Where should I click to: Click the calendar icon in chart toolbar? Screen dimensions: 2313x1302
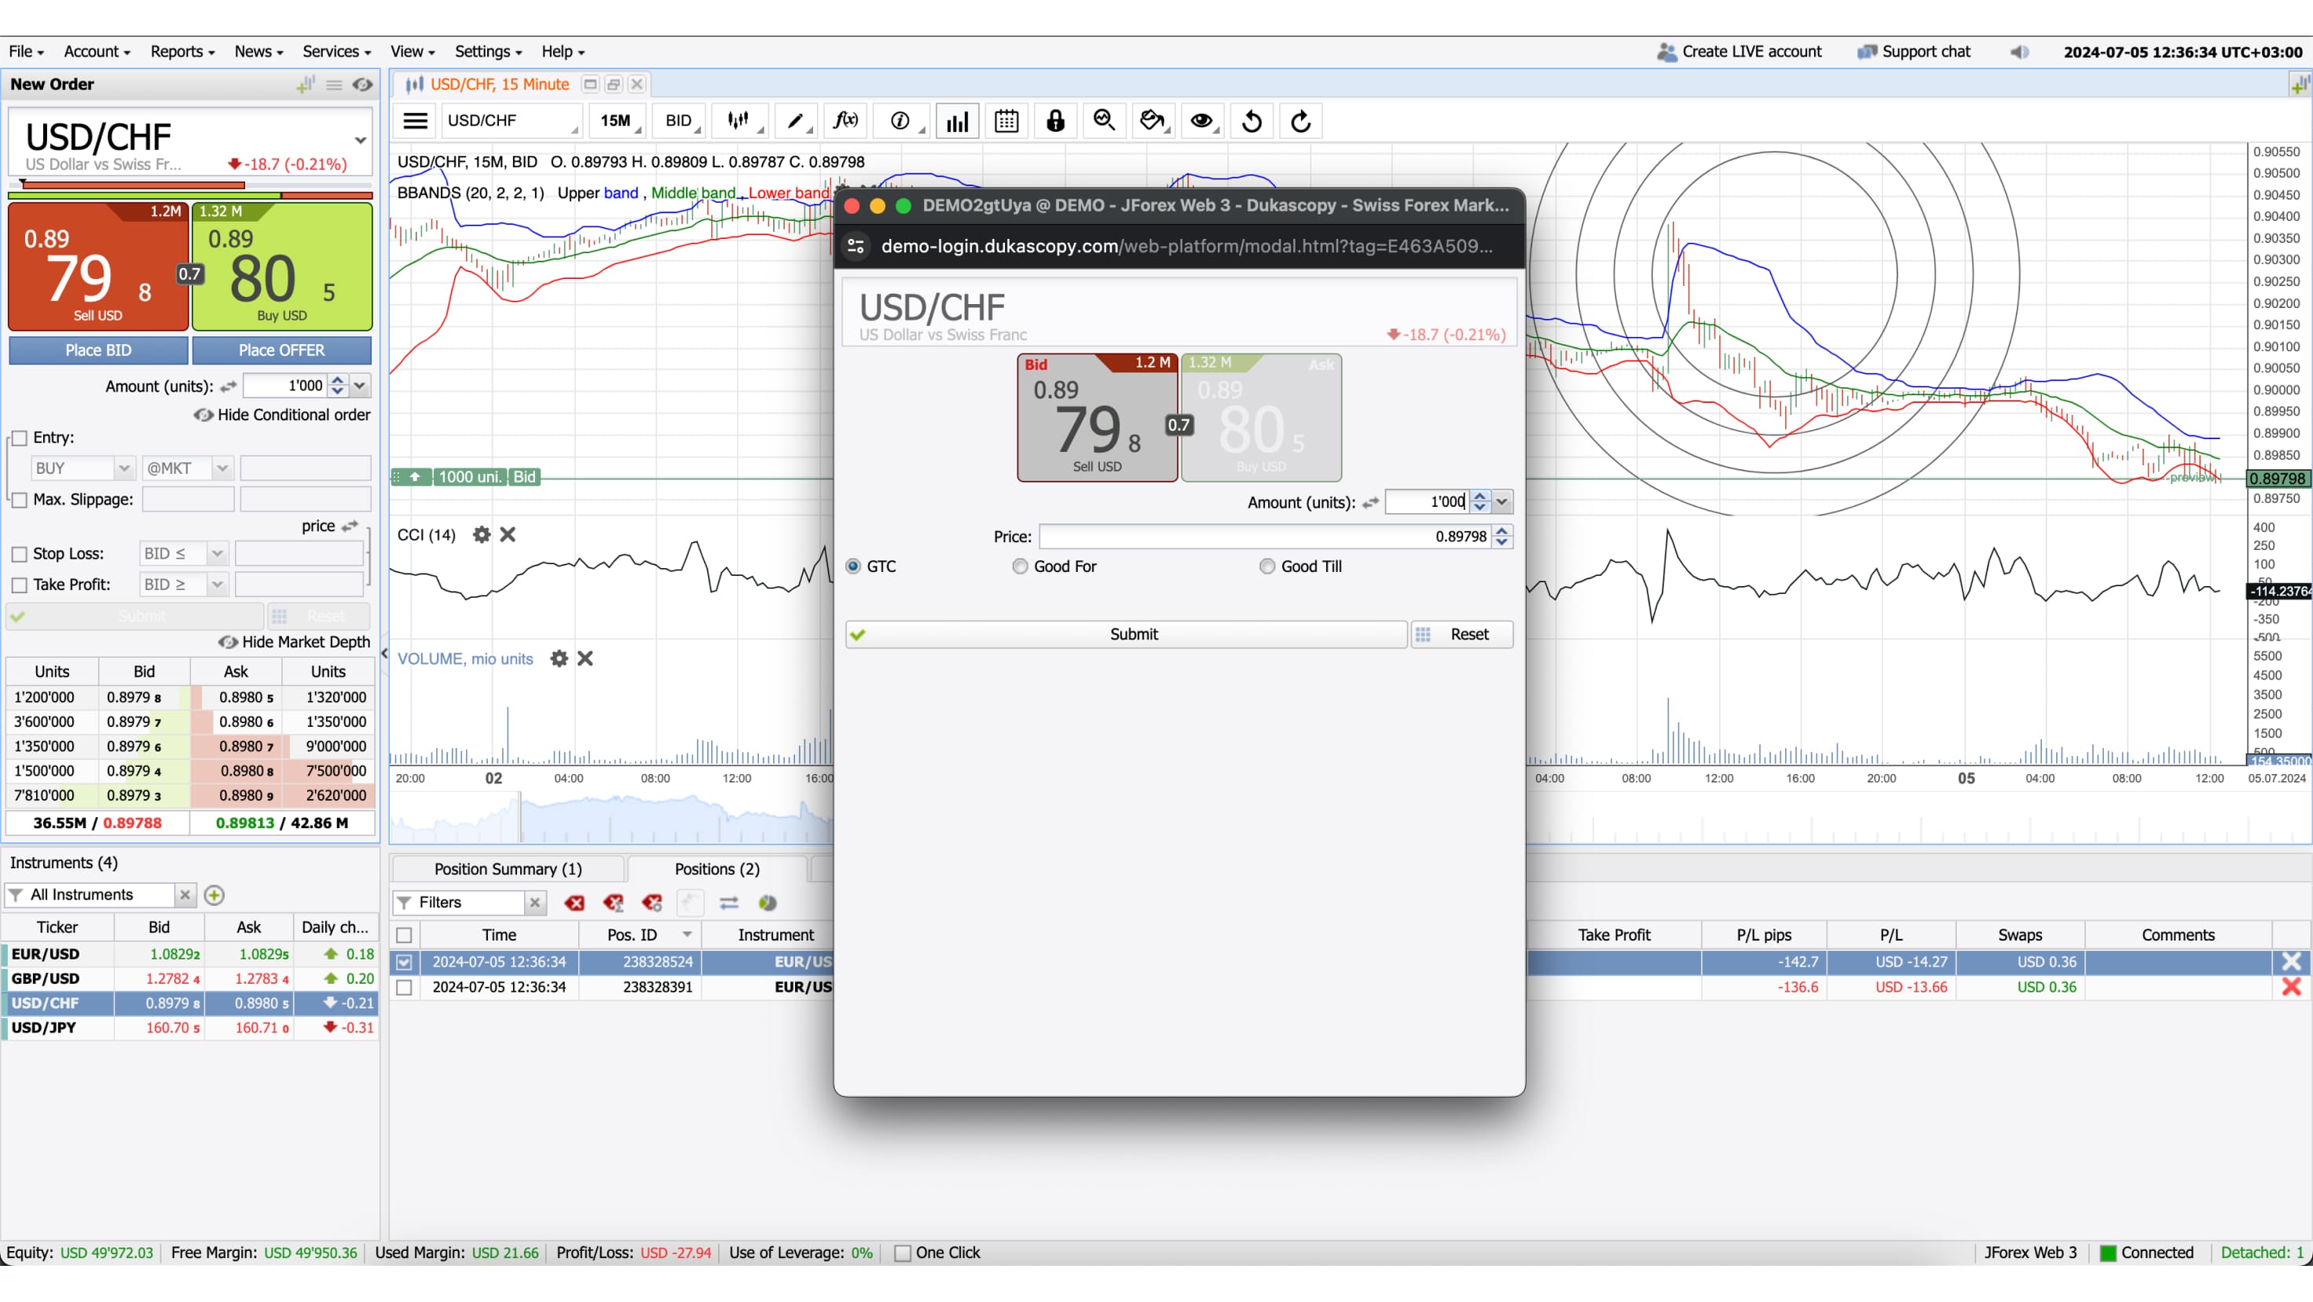tap(1006, 121)
